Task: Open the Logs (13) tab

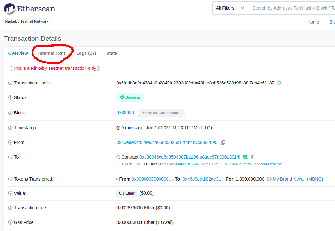Action: [x=86, y=53]
